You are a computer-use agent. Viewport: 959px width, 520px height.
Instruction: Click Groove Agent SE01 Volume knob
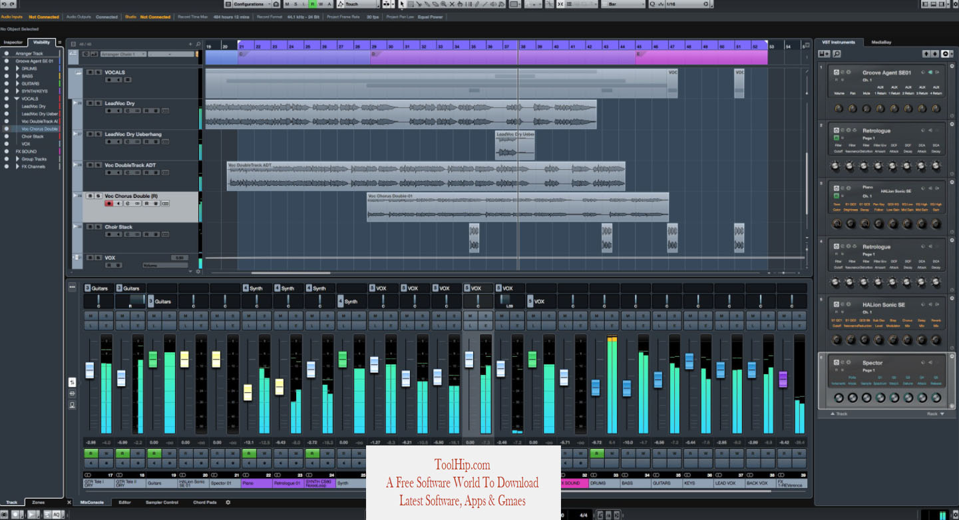(839, 108)
